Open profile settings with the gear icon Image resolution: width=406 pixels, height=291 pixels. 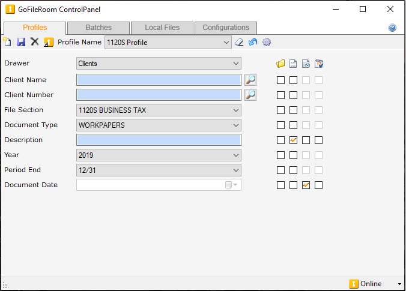(267, 42)
